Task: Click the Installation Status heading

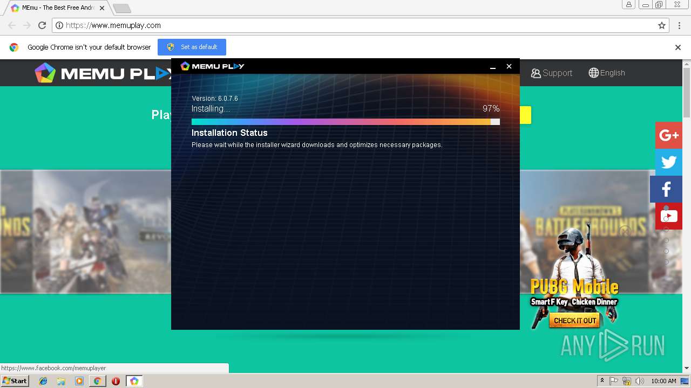Action: pos(229,133)
